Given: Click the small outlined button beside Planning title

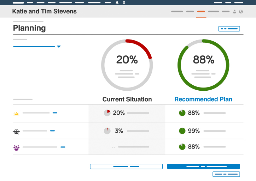Looking at the screenshot, I should (229, 29).
